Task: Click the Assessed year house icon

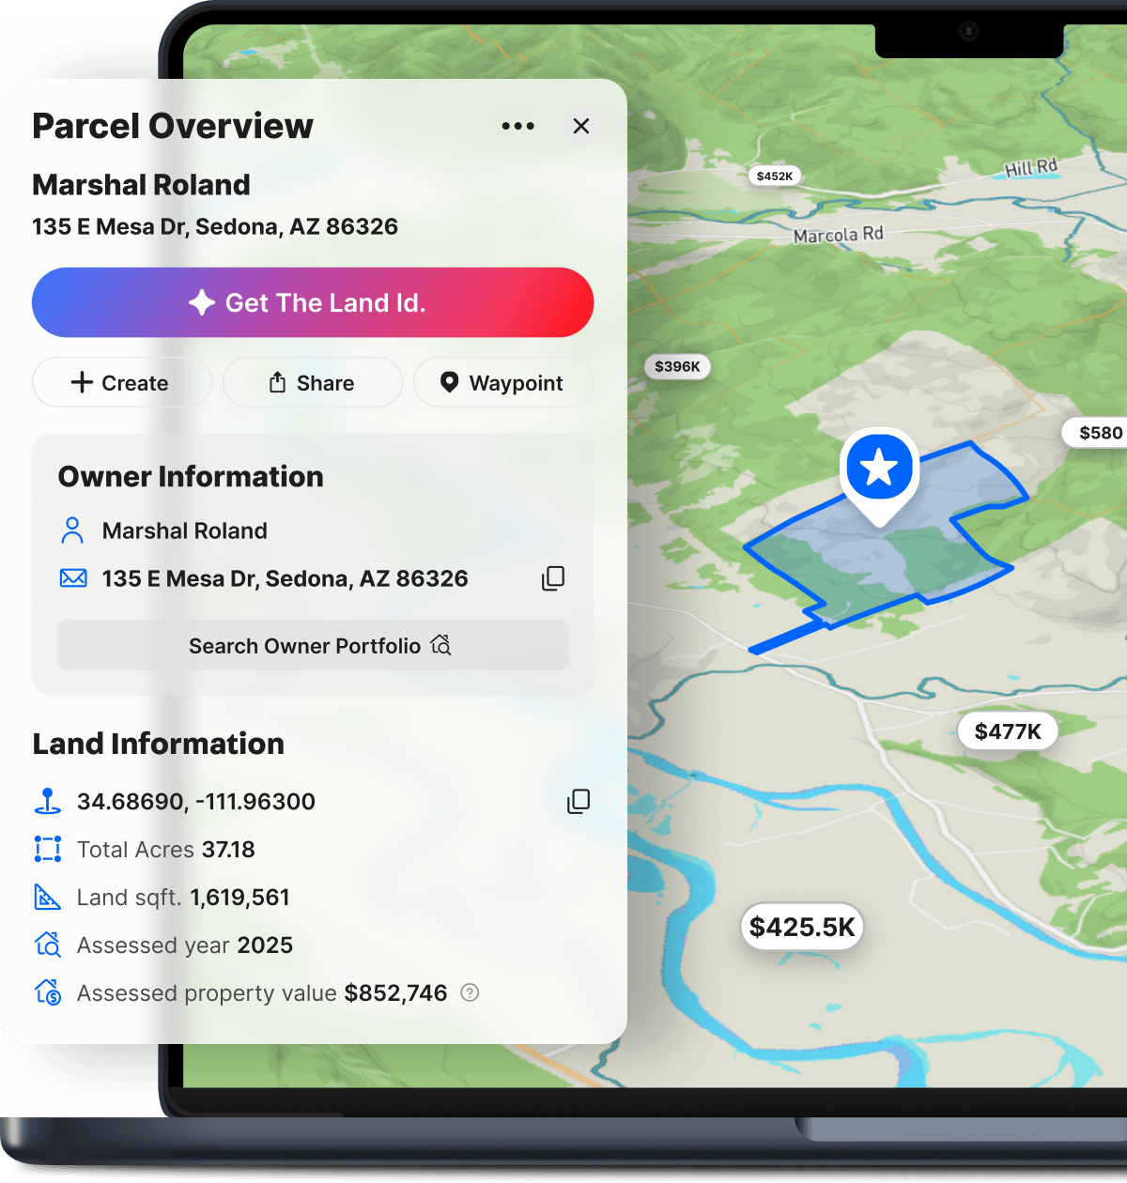Action: click(x=47, y=945)
